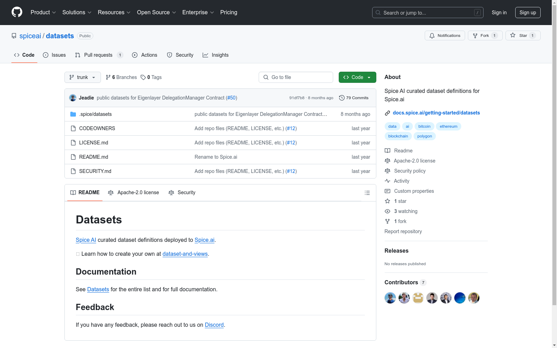
Task: Open the spiceai owner link
Action: [30, 36]
